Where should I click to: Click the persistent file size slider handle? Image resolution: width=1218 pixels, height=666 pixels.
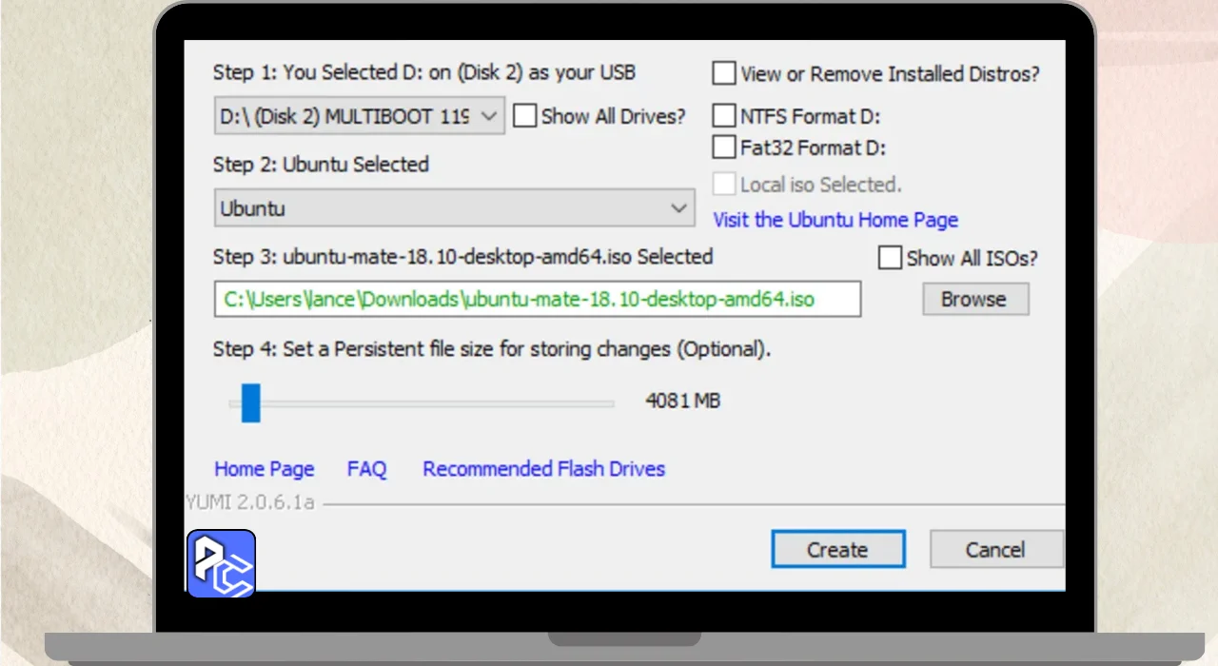tap(250, 402)
